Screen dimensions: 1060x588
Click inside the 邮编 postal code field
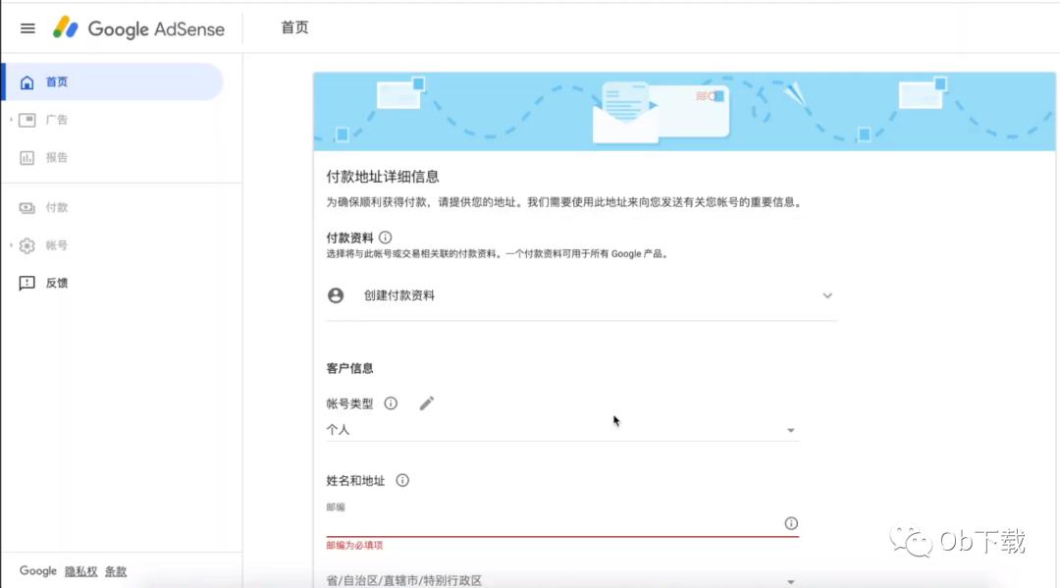540,523
